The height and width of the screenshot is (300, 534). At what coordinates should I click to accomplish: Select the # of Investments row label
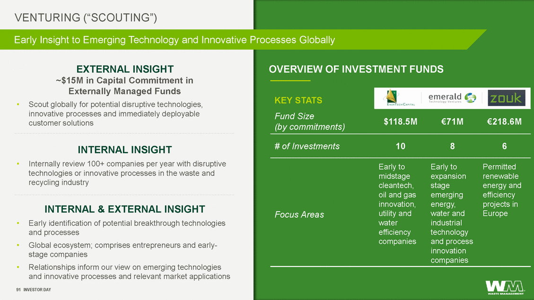point(307,146)
